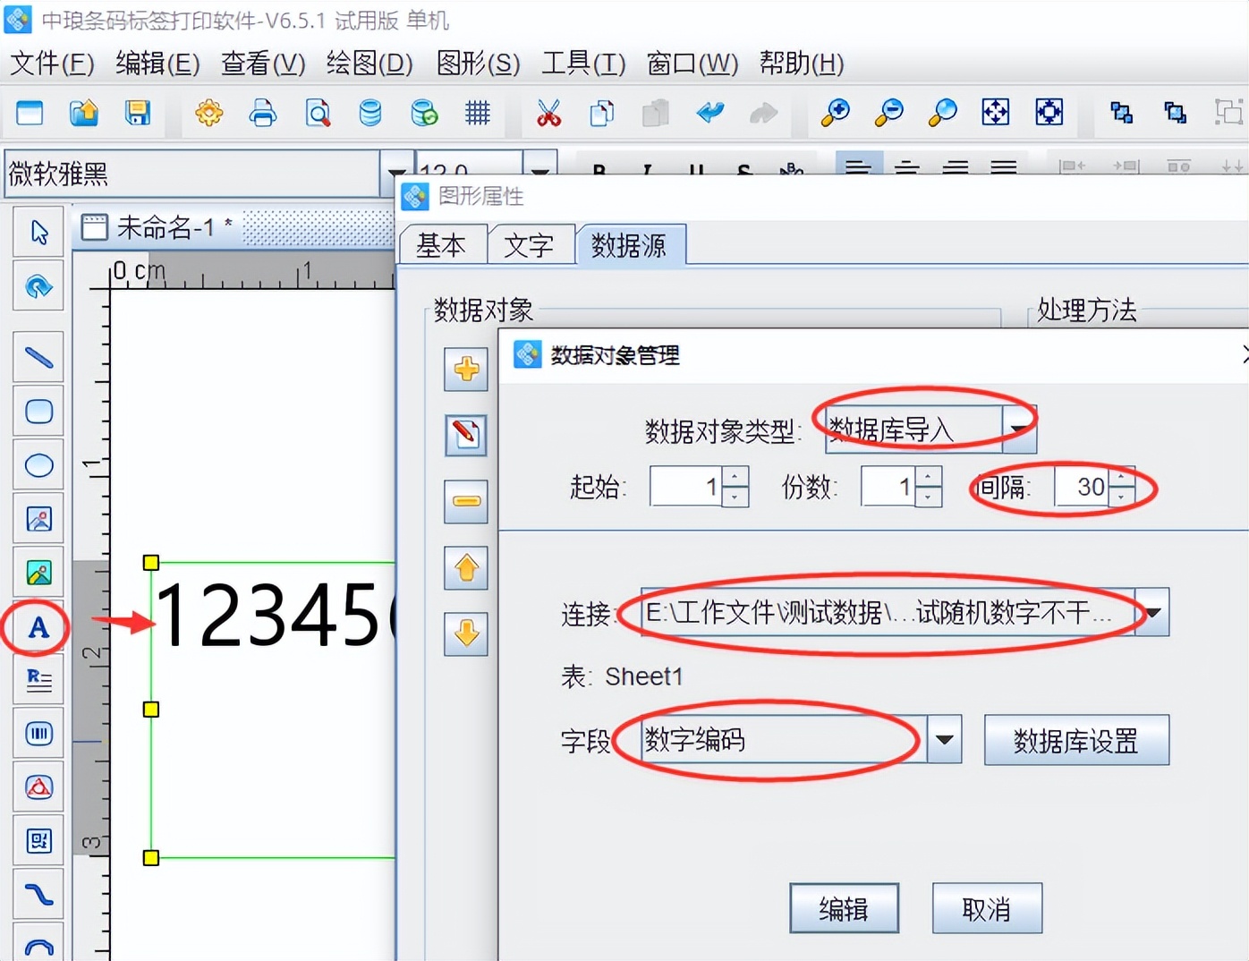The image size is (1249, 961).
Task: Choose the ellipse drawing tool
Action: click(38, 465)
